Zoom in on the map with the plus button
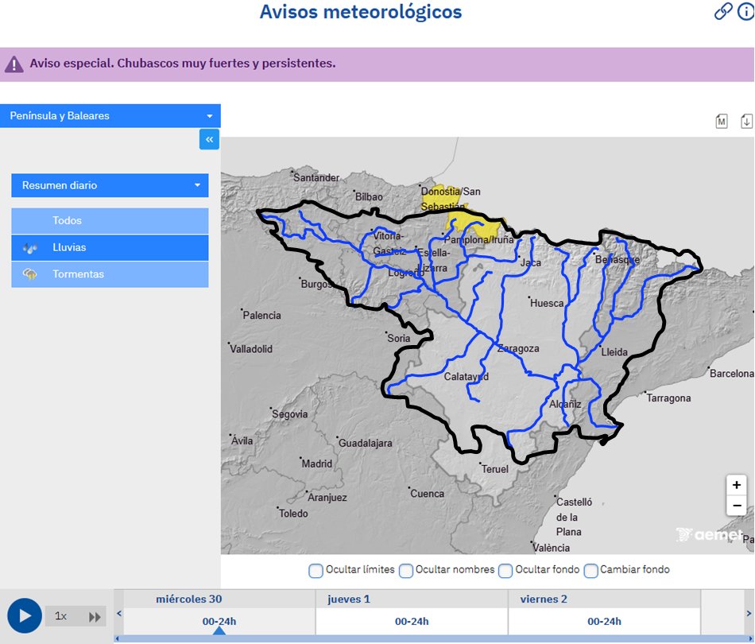 pos(736,485)
